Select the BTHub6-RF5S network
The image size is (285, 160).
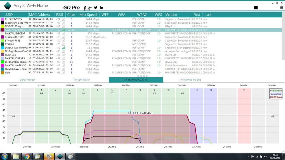tap(141, 41)
